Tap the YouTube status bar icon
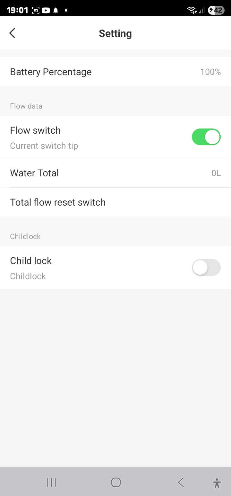 [x=46, y=10]
